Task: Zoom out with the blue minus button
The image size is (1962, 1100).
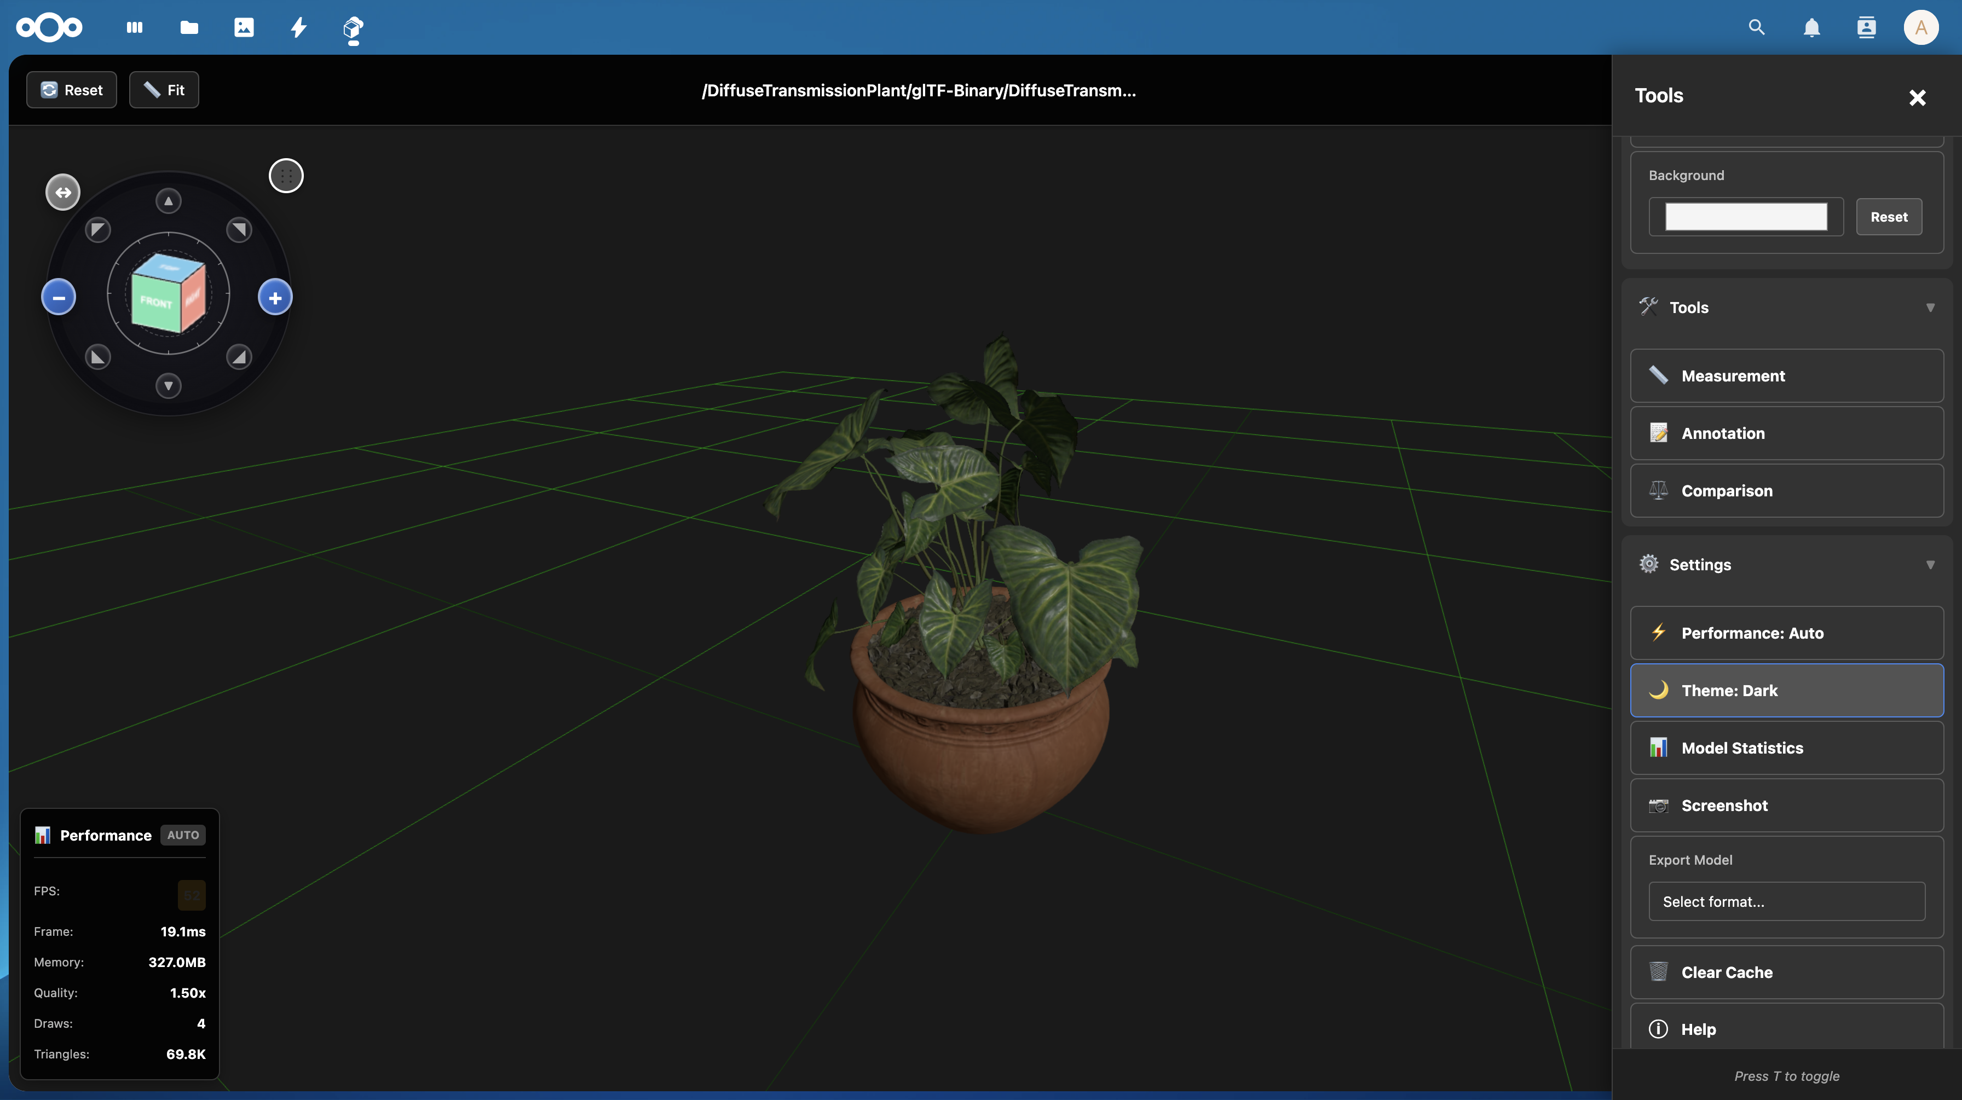Action: [x=59, y=297]
